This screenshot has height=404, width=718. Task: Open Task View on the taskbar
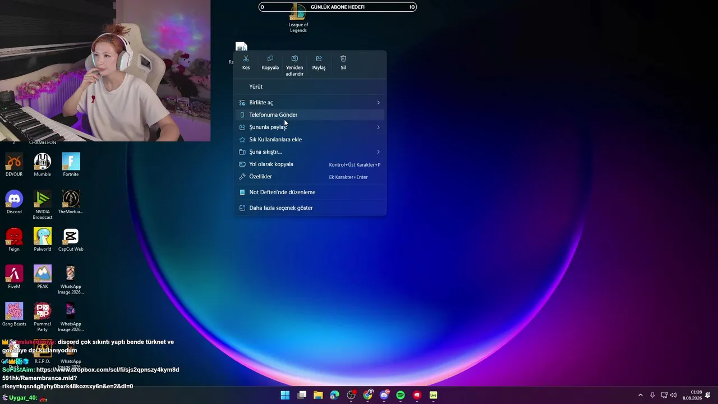[302, 395]
